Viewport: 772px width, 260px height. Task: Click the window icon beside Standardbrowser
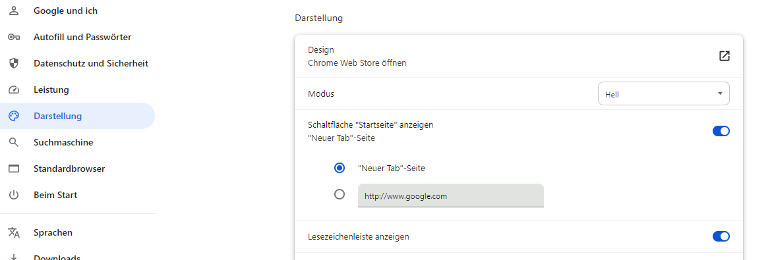click(x=14, y=169)
